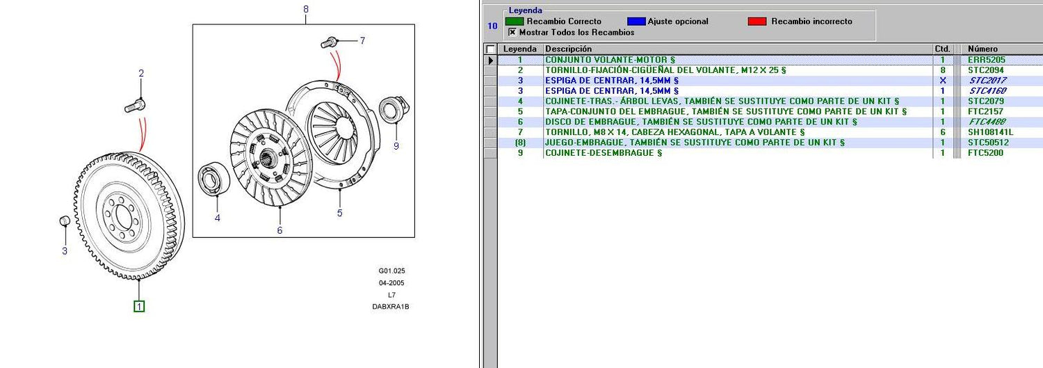This screenshot has width=1043, height=368.
Task: Click the row selector arrow for ERR5205
Action: 491,61
